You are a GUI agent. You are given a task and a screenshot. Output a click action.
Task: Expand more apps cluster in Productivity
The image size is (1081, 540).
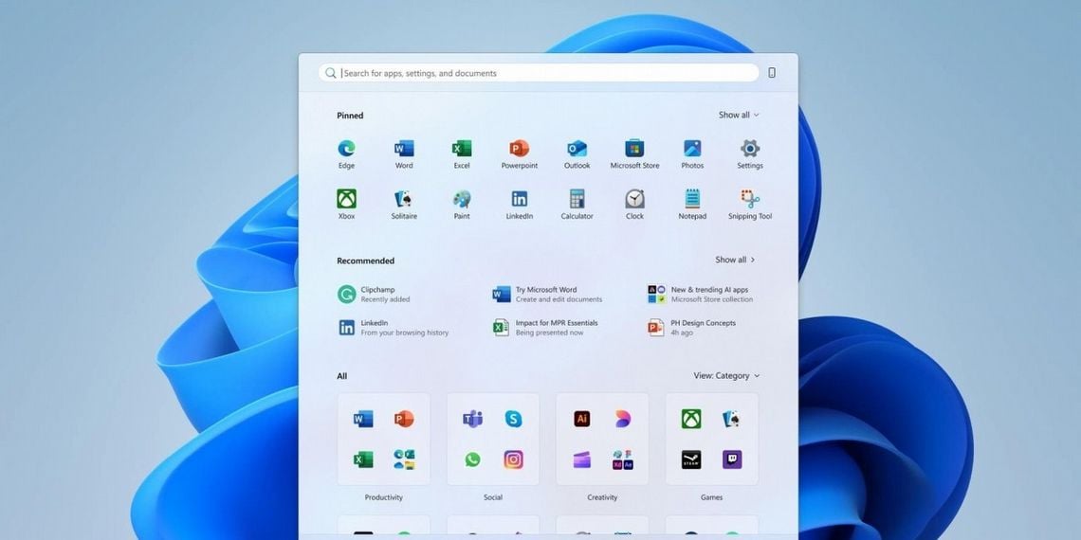[x=404, y=459]
